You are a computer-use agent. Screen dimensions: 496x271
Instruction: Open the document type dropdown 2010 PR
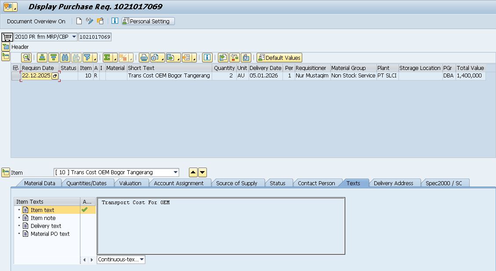73,37
